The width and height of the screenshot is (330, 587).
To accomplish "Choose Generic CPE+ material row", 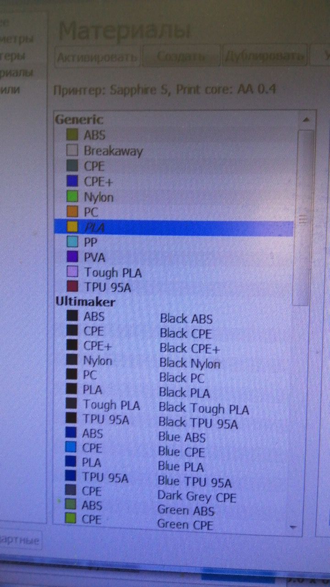I will pos(174,182).
